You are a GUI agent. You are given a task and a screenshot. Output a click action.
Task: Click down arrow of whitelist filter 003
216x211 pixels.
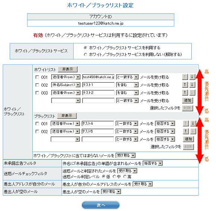click(x=192, y=93)
